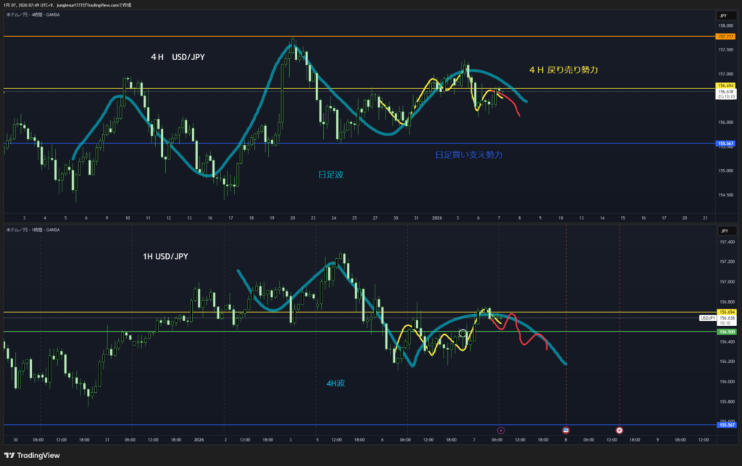Click blue 155.567 label on 4H chart
Image resolution: width=742 pixels, height=466 pixels.
point(725,143)
